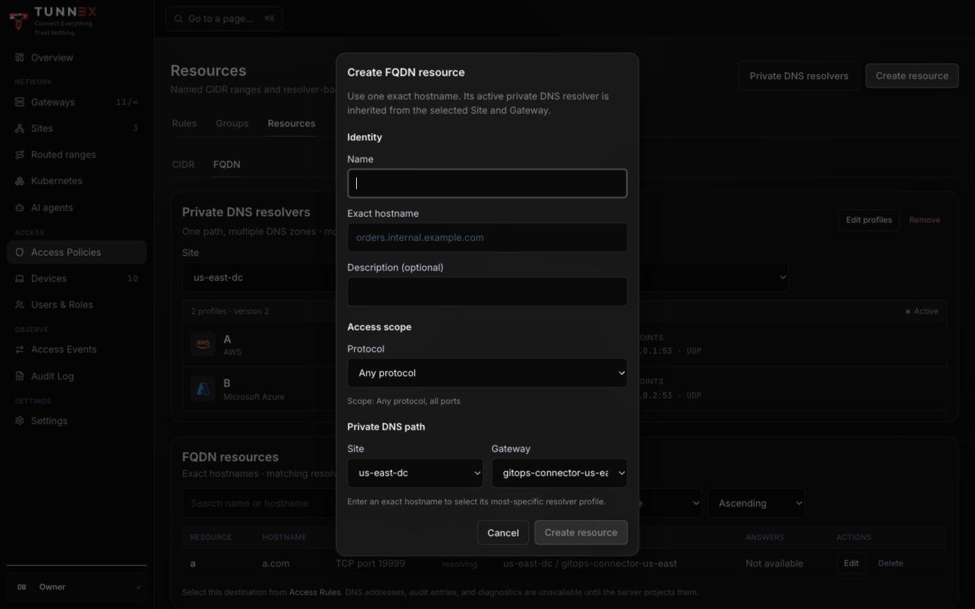Viewport: 975px width, 609px height.
Task: Open Access Events in the sidebar
Action: click(x=77, y=350)
